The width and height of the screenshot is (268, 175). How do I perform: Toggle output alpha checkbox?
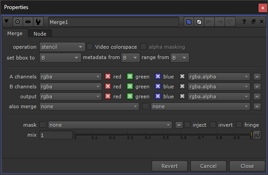pos(182,96)
